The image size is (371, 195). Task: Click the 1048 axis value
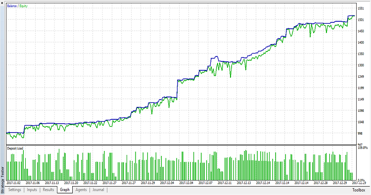tap(361, 122)
